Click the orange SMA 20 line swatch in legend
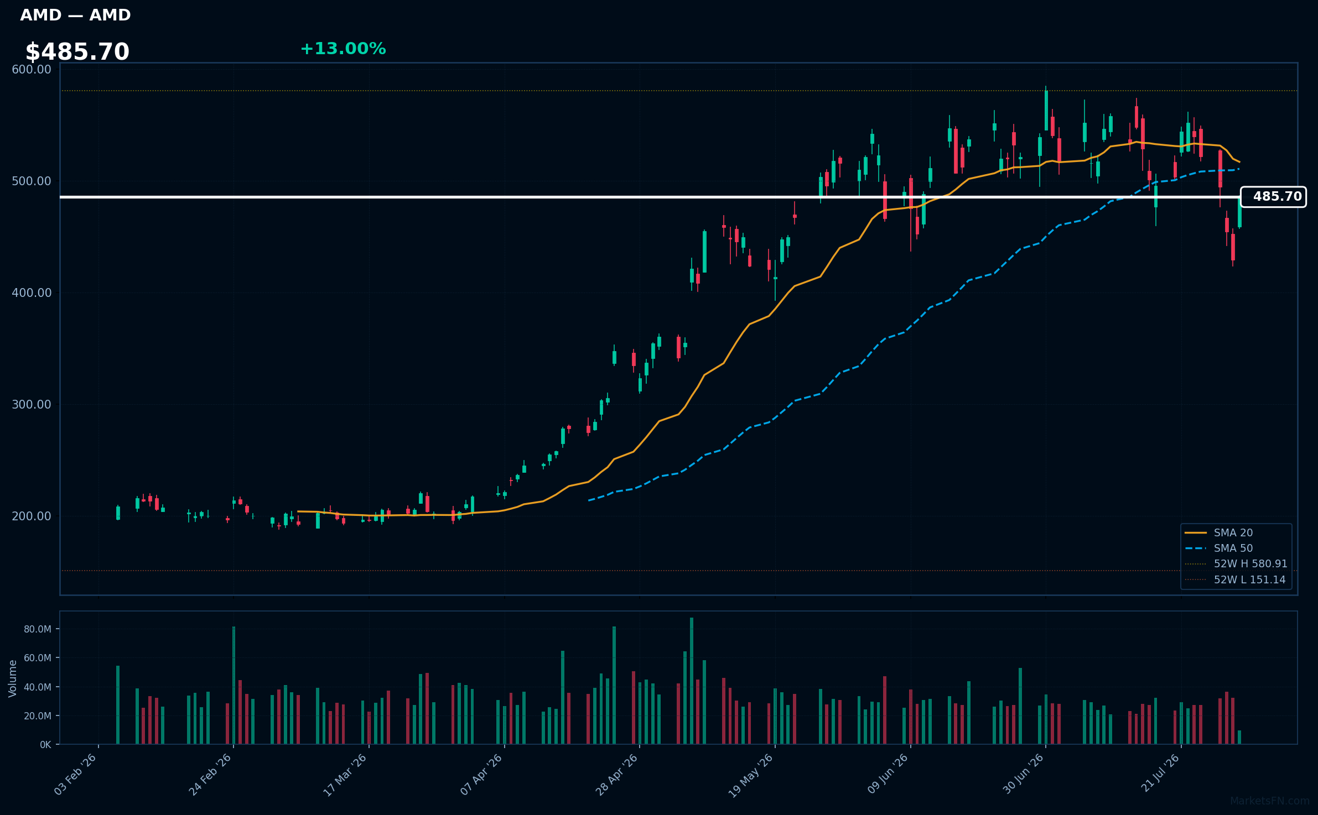Viewport: 1318px width, 815px height. click(x=1195, y=533)
